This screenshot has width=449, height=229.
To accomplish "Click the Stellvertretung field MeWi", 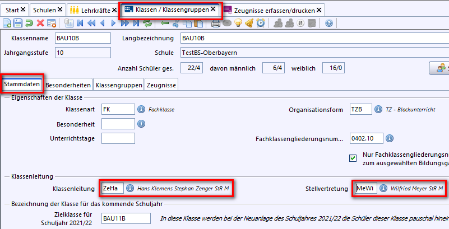I will click(x=366, y=188).
